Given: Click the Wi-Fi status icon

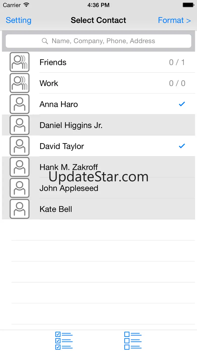Looking at the screenshot, I should tap(26, 5).
